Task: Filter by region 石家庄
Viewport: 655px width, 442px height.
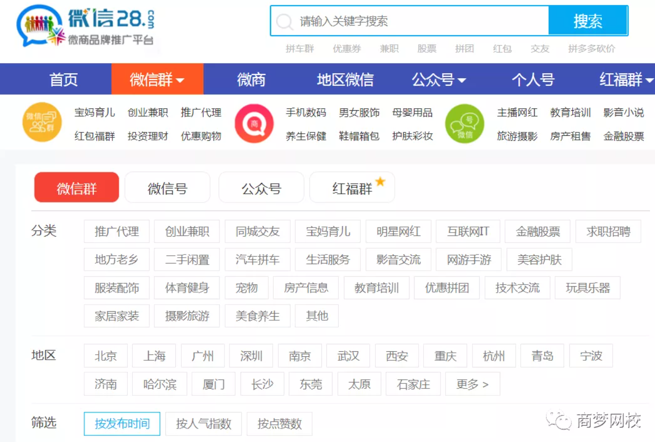Action: click(413, 384)
